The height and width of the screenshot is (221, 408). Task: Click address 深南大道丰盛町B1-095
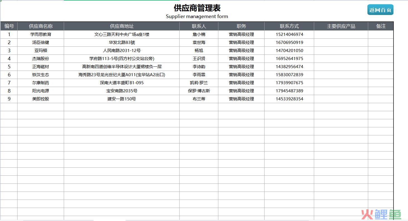(122, 83)
